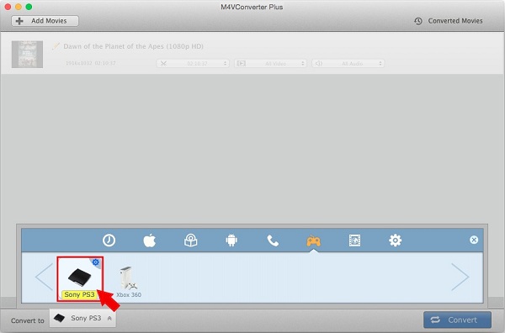Select the Android devices tab
Screen dimensions: 505x333
click(231, 240)
